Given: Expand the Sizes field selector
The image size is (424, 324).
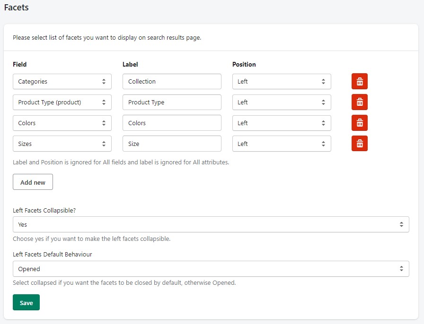Looking at the screenshot, I should [x=62, y=144].
